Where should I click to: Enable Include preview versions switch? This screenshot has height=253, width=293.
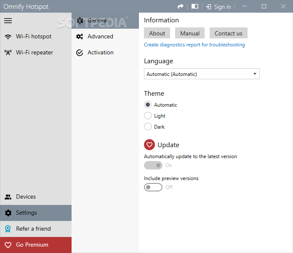[x=153, y=187]
